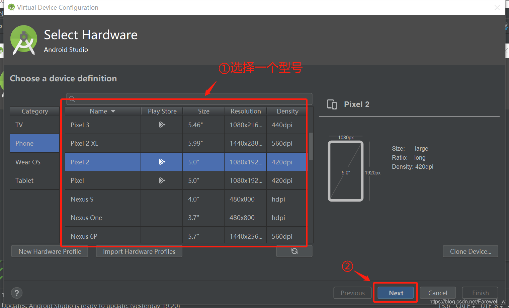Click the search magnifier icon in the filter box
The width and height of the screenshot is (509, 308).
(72, 99)
